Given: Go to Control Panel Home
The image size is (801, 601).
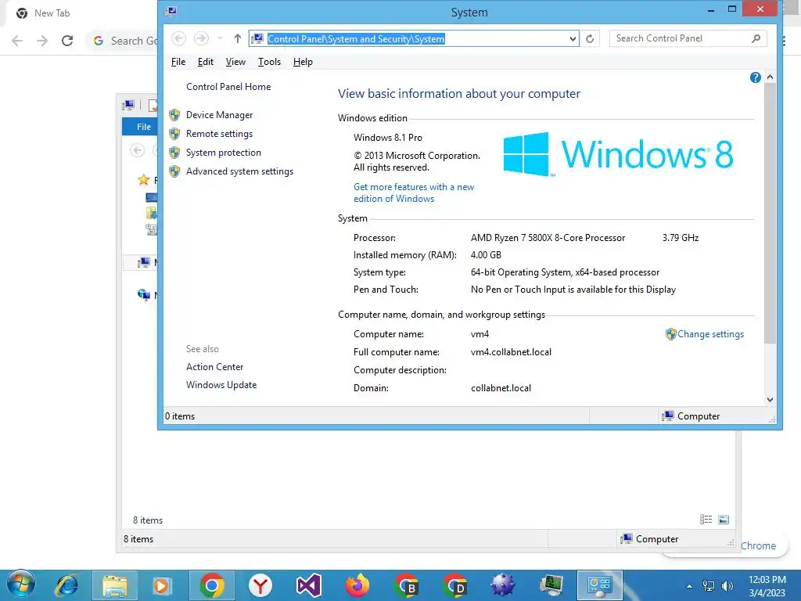Looking at the screenshot, I should click(x=228, y=87).
